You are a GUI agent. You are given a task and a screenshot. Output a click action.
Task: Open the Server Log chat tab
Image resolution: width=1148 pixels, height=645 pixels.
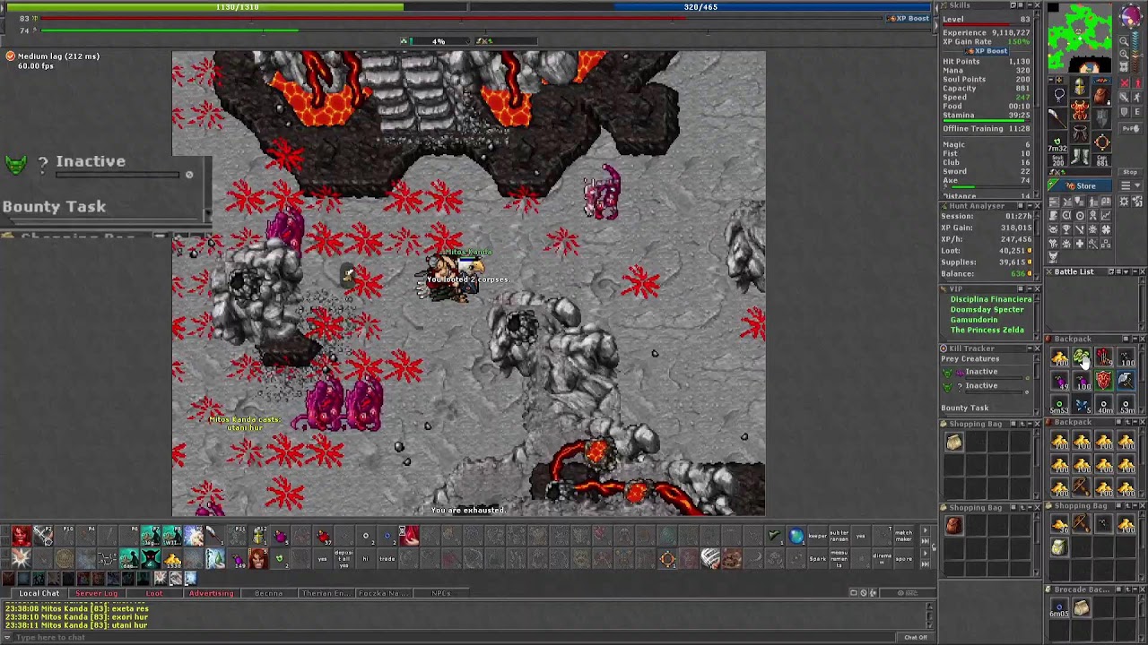point(96,593)
